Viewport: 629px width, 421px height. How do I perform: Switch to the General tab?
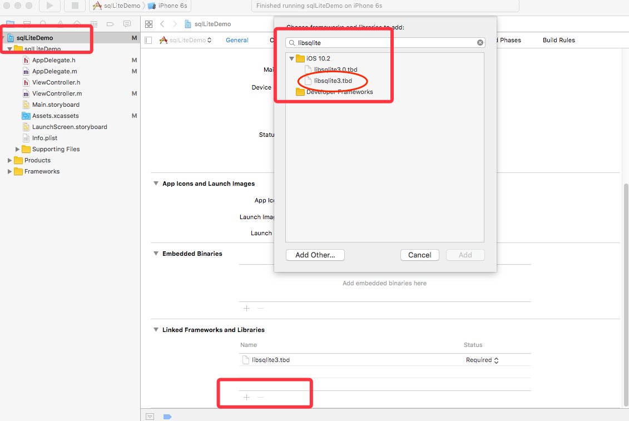pyautogui.click(x=237, y=40)
